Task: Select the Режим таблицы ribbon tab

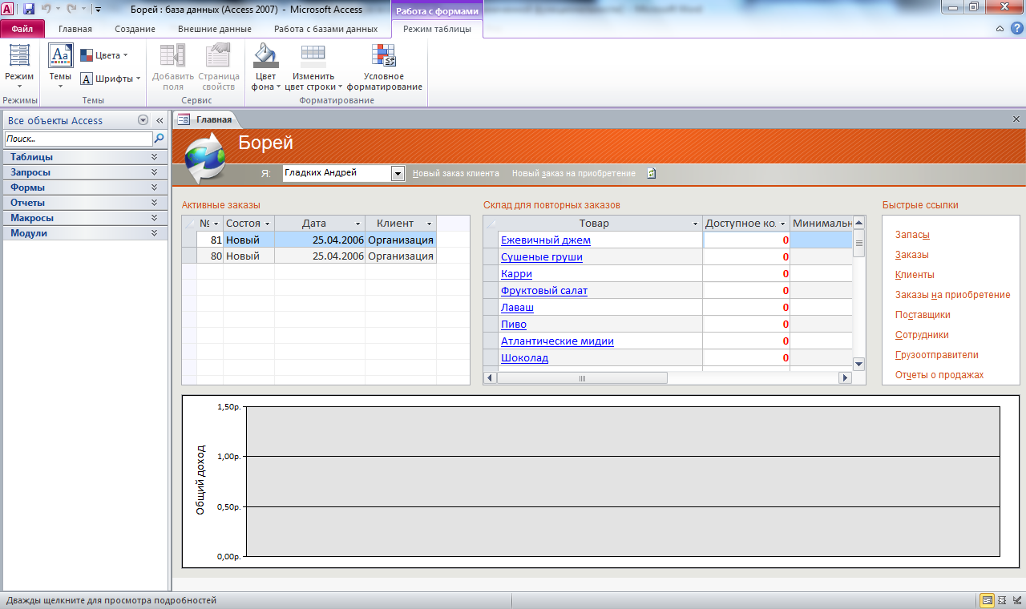Action: click(x=437, y=29)
